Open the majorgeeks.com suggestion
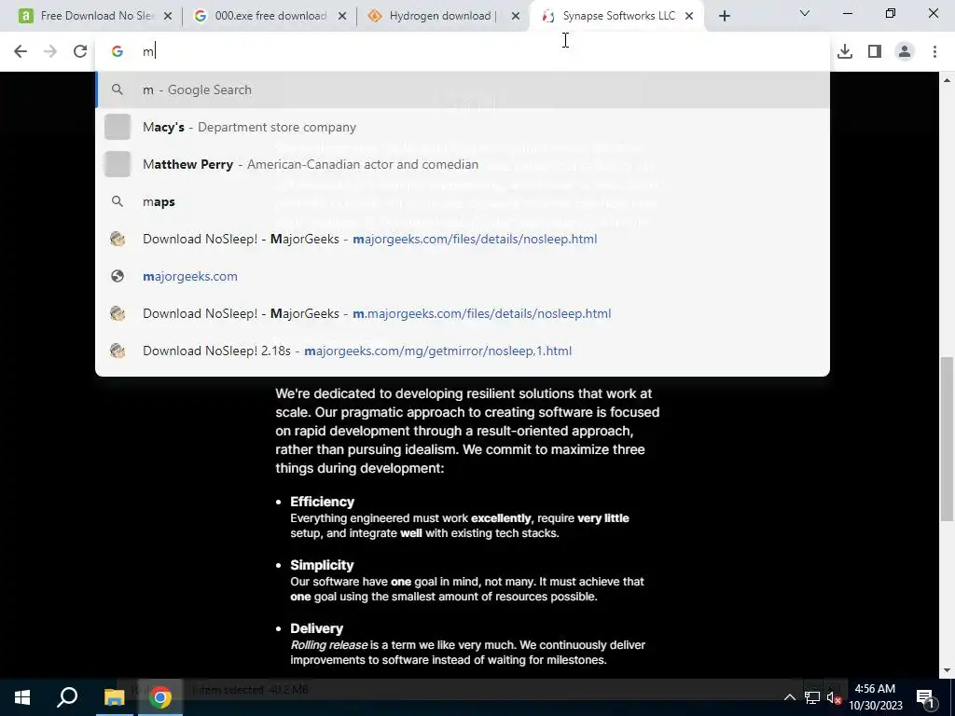Screen dimensions: 955x716 [x=463, y=276]
